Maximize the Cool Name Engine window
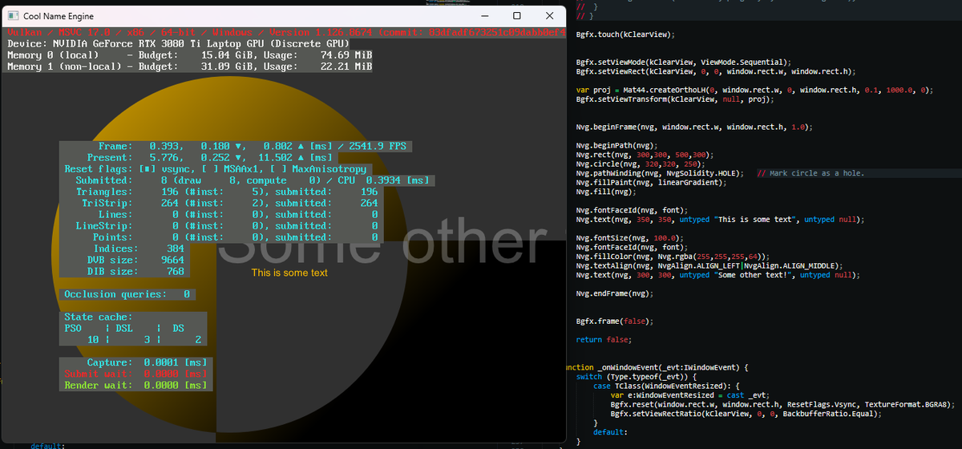 click(517, 16)
